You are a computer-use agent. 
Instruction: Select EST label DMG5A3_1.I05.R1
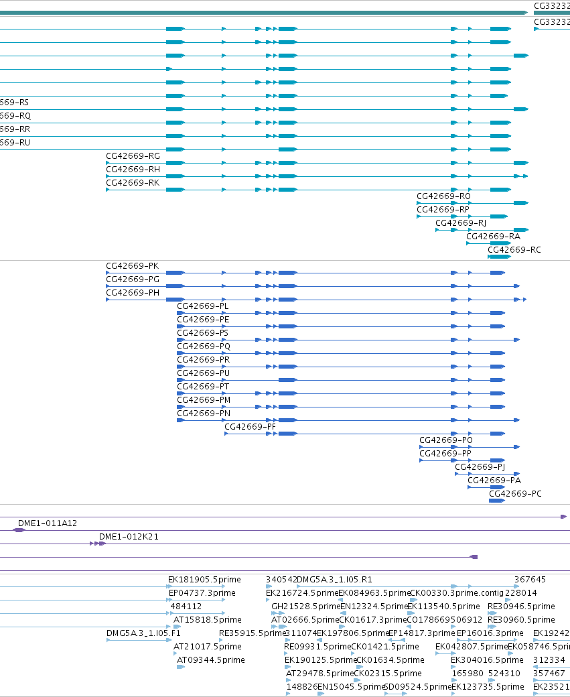point(334,579)
